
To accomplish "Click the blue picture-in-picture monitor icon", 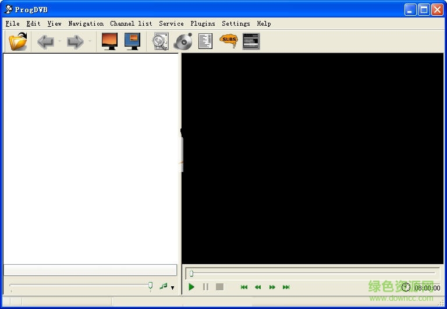I will pyautogui.click(x=133, y=41).
